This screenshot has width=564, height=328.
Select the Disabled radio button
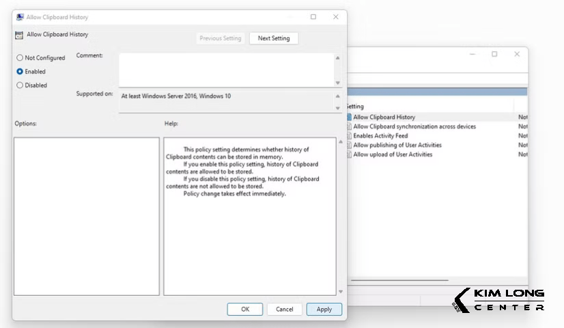tap(20, 85)
